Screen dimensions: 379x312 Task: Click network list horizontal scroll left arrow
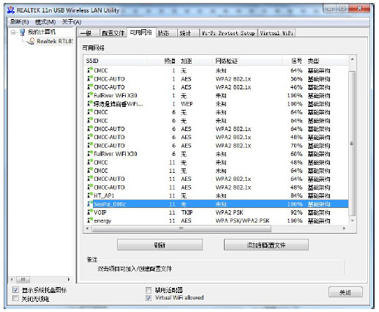point(87,229)
